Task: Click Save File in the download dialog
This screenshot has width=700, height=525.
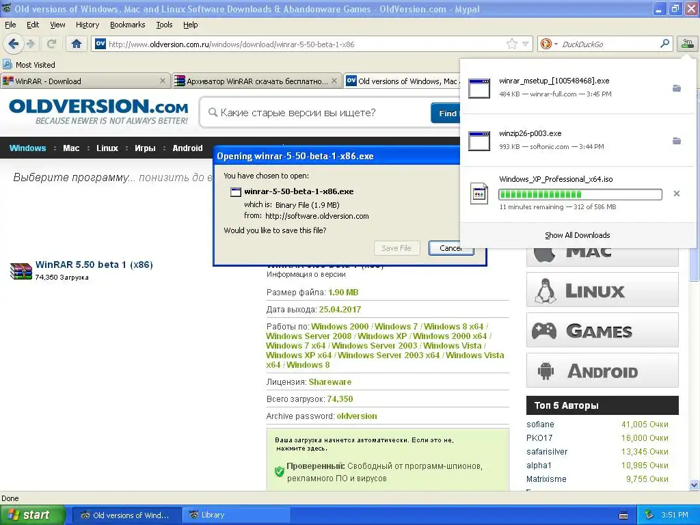Action: click(x=396, y=247)
